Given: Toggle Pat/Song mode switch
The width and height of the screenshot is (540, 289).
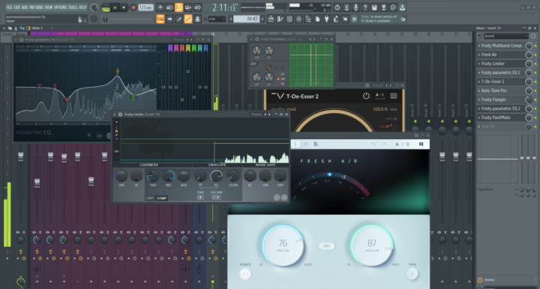Looking at the screenshot, I should 106,7.
